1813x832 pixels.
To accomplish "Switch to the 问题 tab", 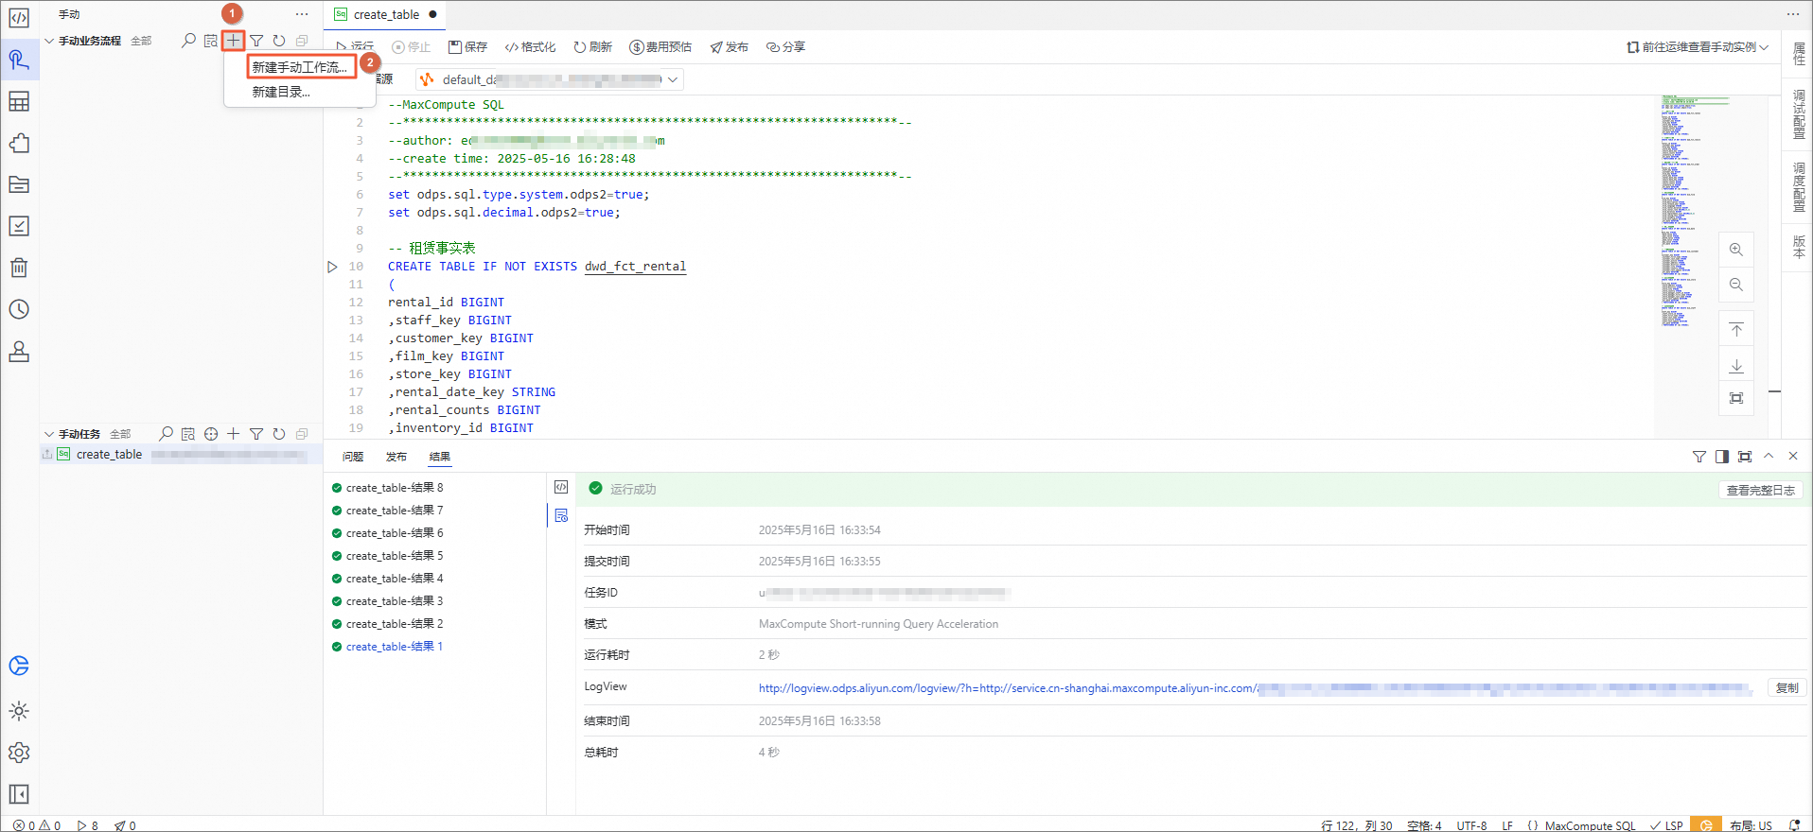I will tap(353, 457).
